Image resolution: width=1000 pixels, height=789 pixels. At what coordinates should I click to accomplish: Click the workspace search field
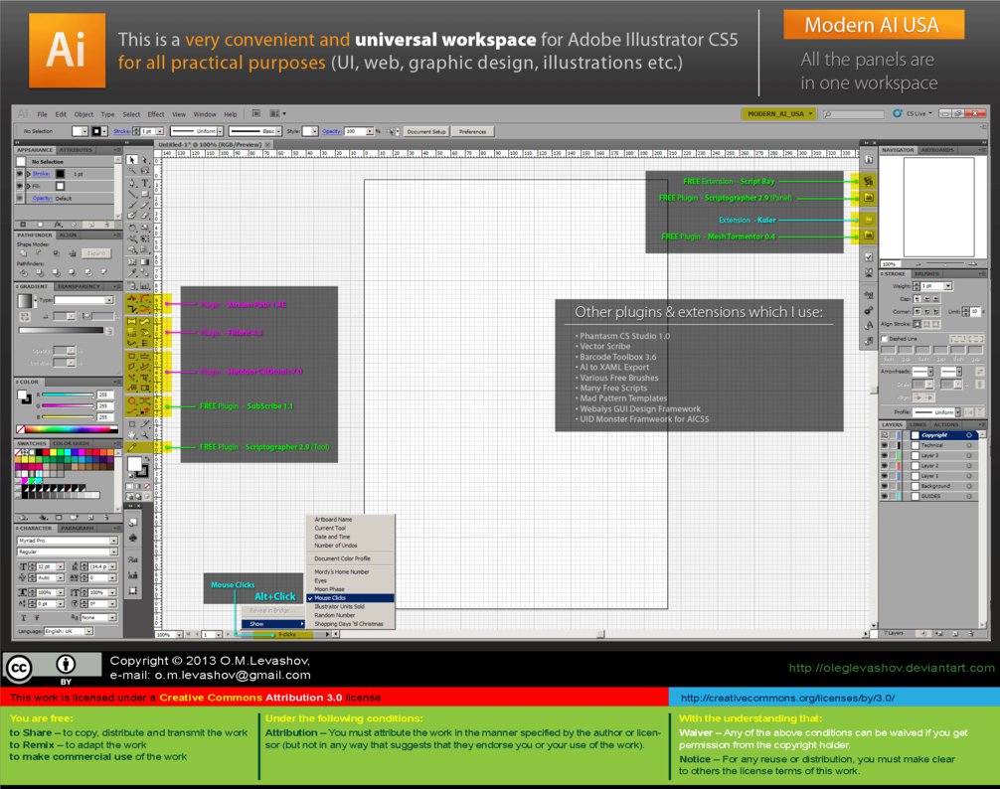tap(853, 114)
